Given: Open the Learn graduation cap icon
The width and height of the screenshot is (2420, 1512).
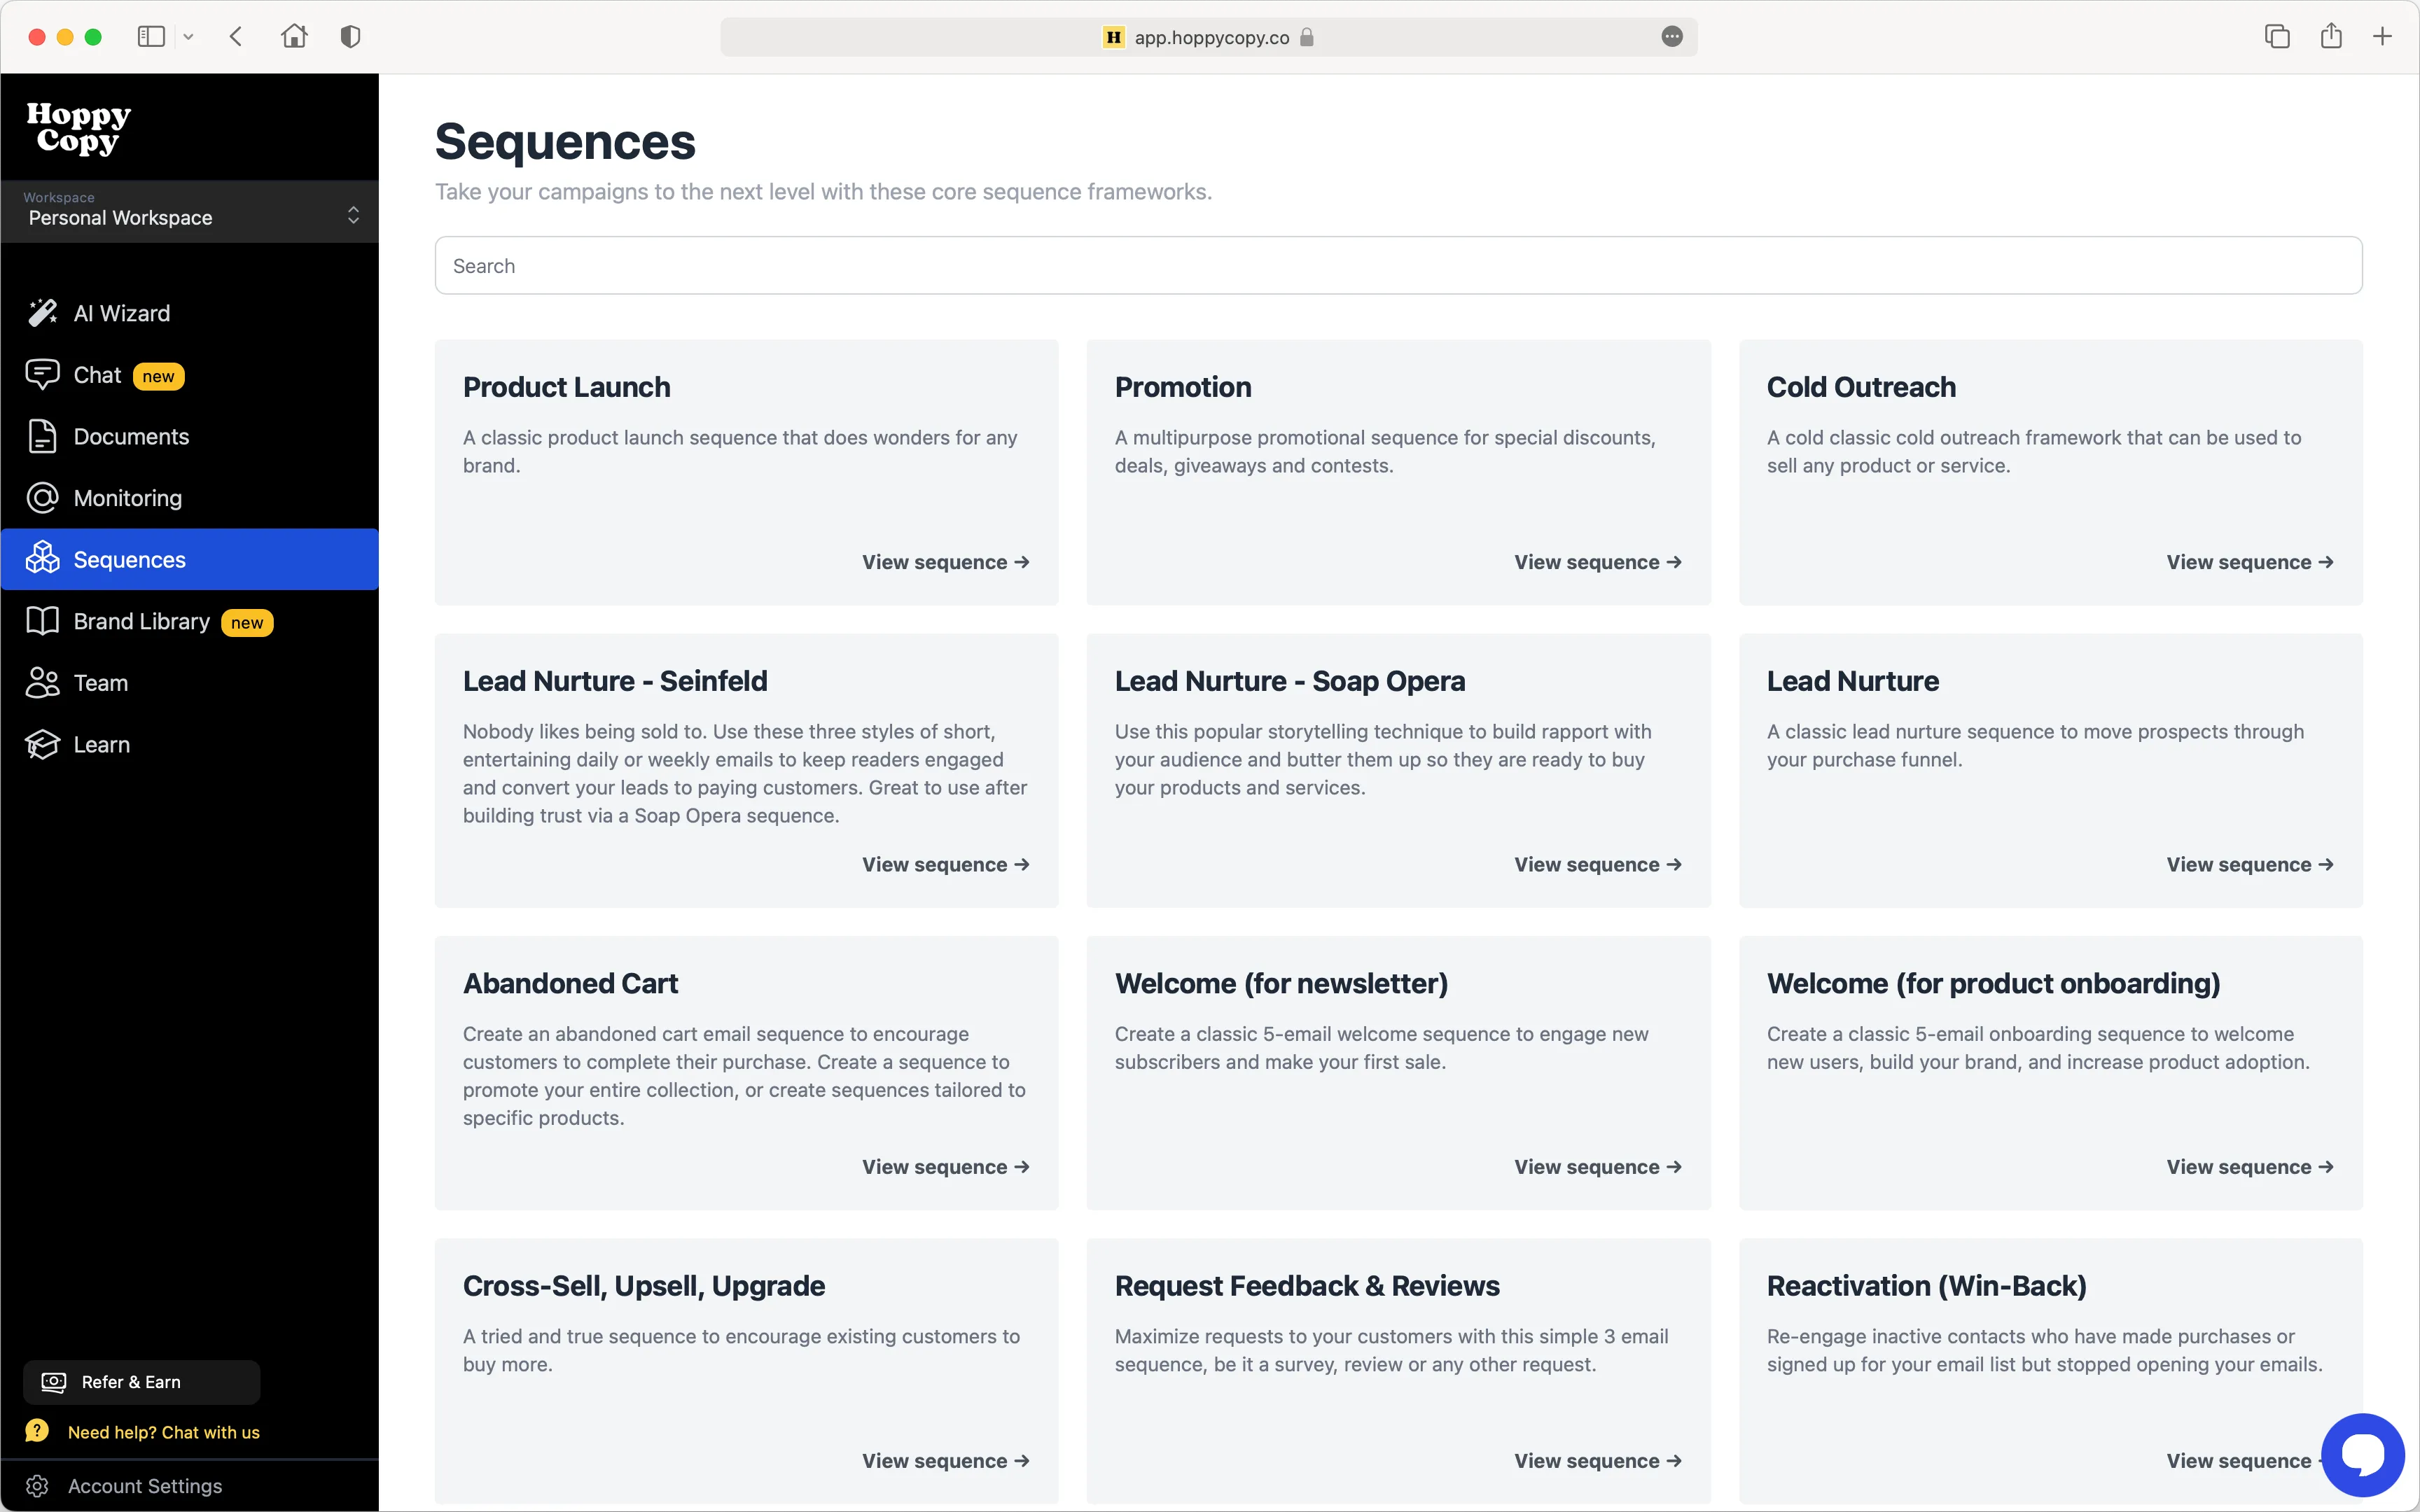Looking at the screenshot, I should point(42,744).
